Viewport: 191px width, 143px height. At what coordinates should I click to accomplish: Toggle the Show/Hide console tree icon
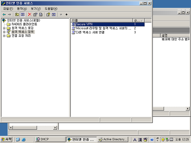tap(23, 15)
